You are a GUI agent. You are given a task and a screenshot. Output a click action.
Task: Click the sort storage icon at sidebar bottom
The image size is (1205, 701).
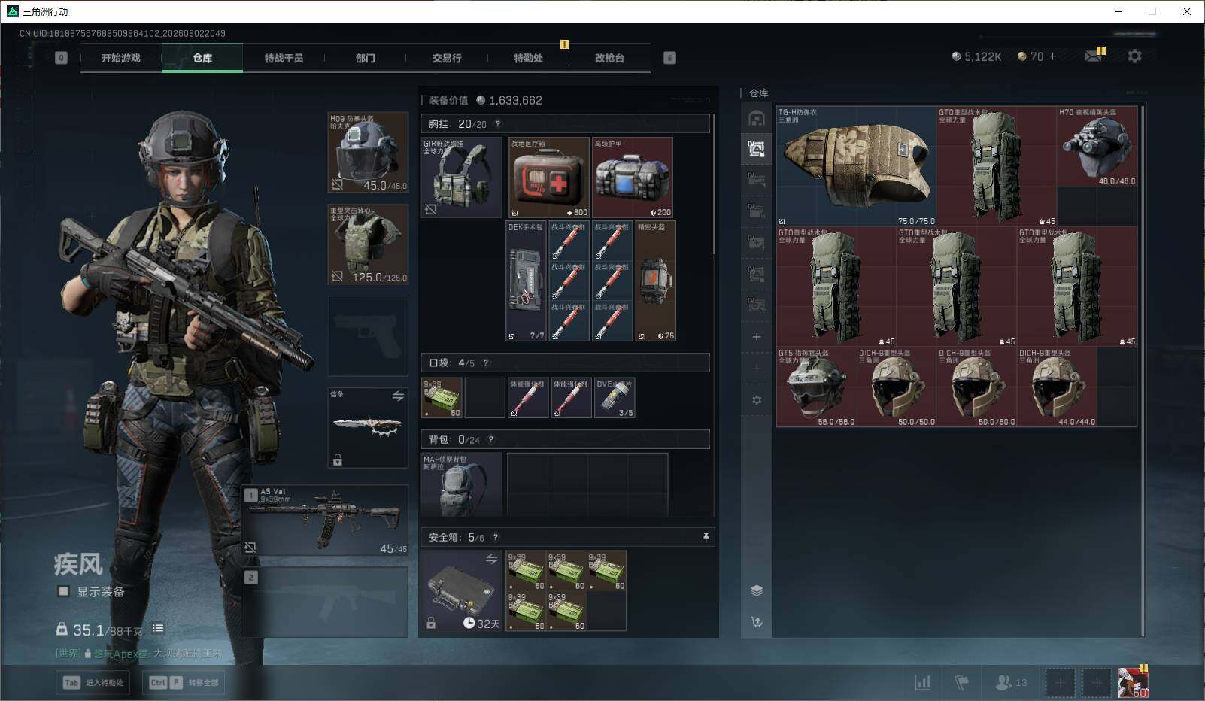pos(757,622)
